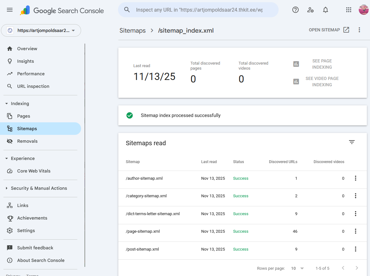
Task: Open the main hamburger menu
Action: [x=10, y=10]
